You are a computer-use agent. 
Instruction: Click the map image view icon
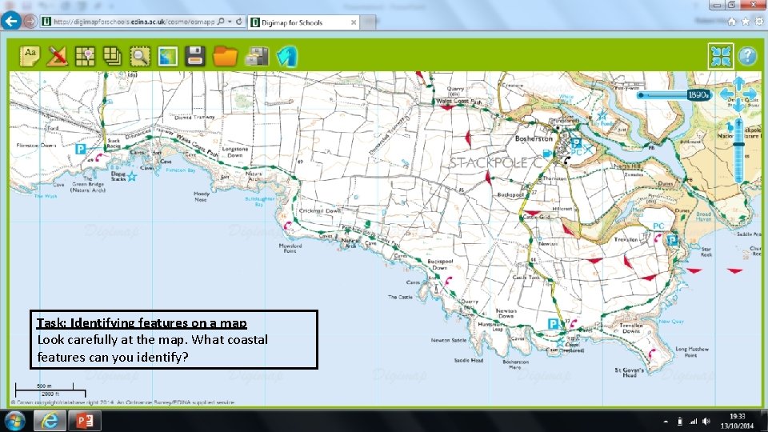pyautogui.click(x=167, y=56)
